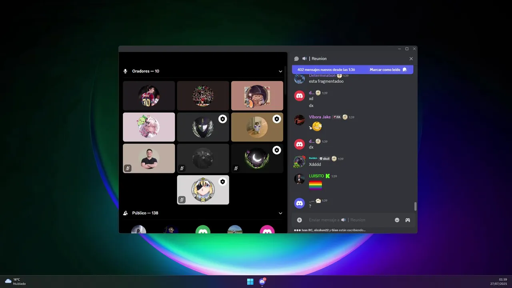
Task: Close the Reunion chat panel
Action: coord(411,59)
